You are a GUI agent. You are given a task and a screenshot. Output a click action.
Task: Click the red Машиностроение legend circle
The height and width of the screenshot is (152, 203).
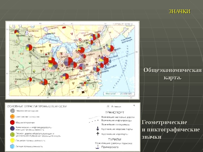[12, 122]
